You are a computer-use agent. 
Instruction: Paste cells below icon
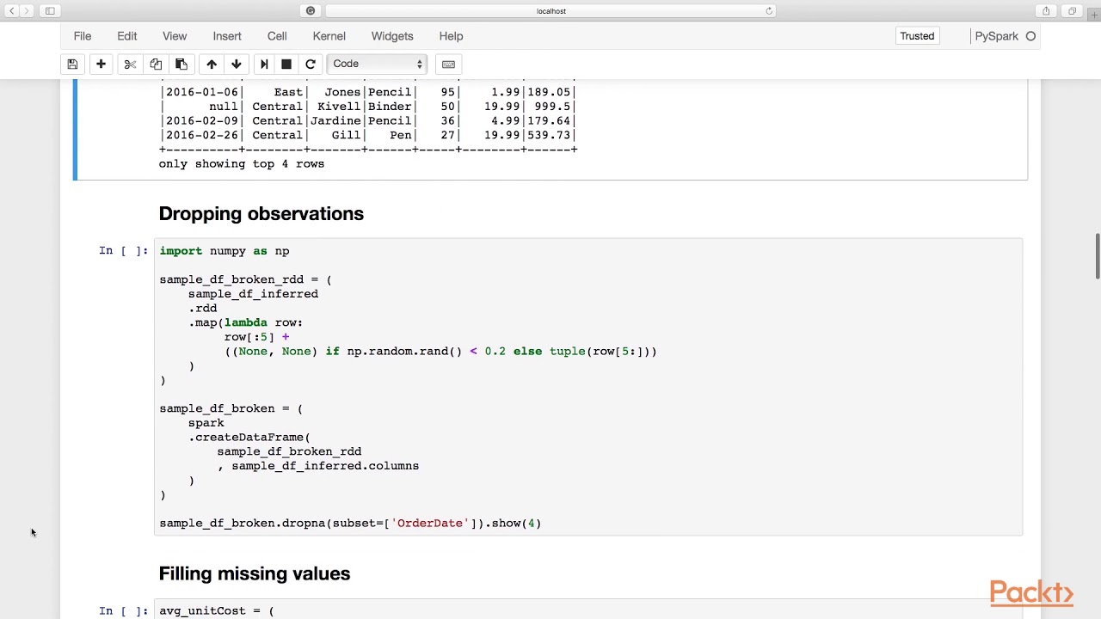coord(181,64)
